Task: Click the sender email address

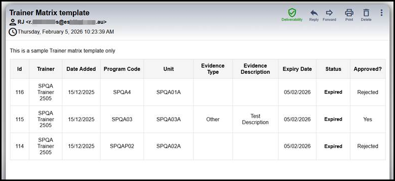Action: (x=66, y=22)
